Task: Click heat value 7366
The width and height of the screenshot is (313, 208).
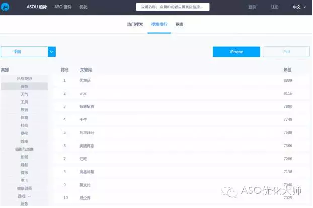Action: click(x=288, y=146)
